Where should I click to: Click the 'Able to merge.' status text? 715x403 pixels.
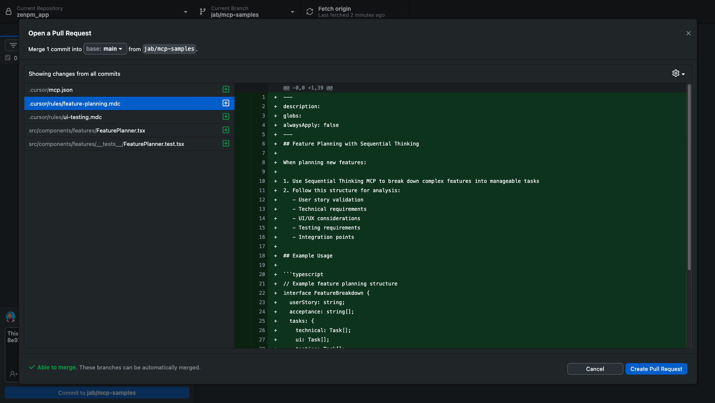click(x=57, y=367)
